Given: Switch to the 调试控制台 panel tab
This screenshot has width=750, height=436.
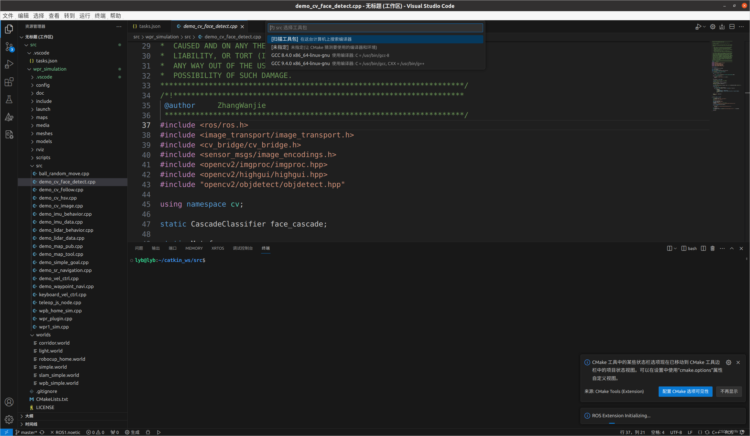Looking at the screenshot, I should pos(243,248).
